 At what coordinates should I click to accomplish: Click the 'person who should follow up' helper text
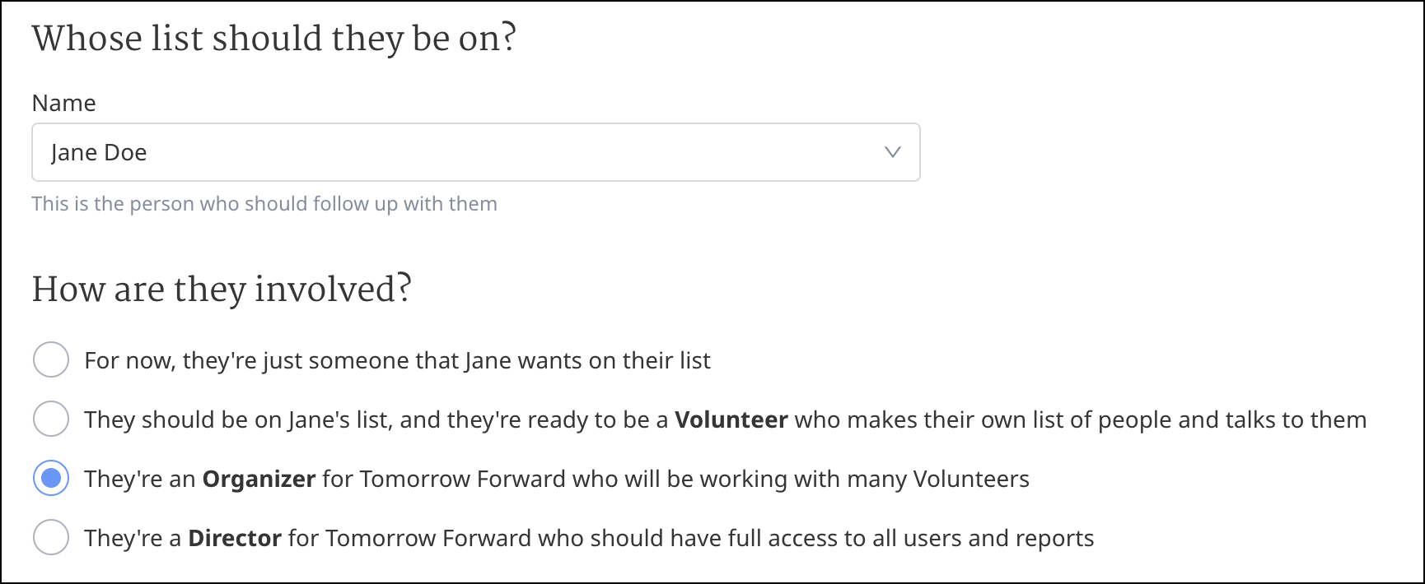pyautogui.click(x=264, y=204)
